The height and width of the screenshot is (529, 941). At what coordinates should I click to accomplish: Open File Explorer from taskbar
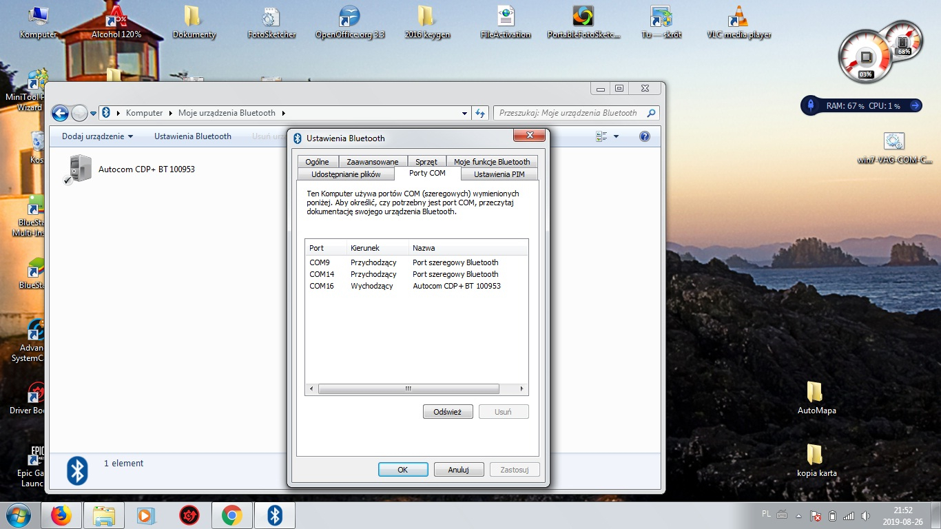(104, 515)
